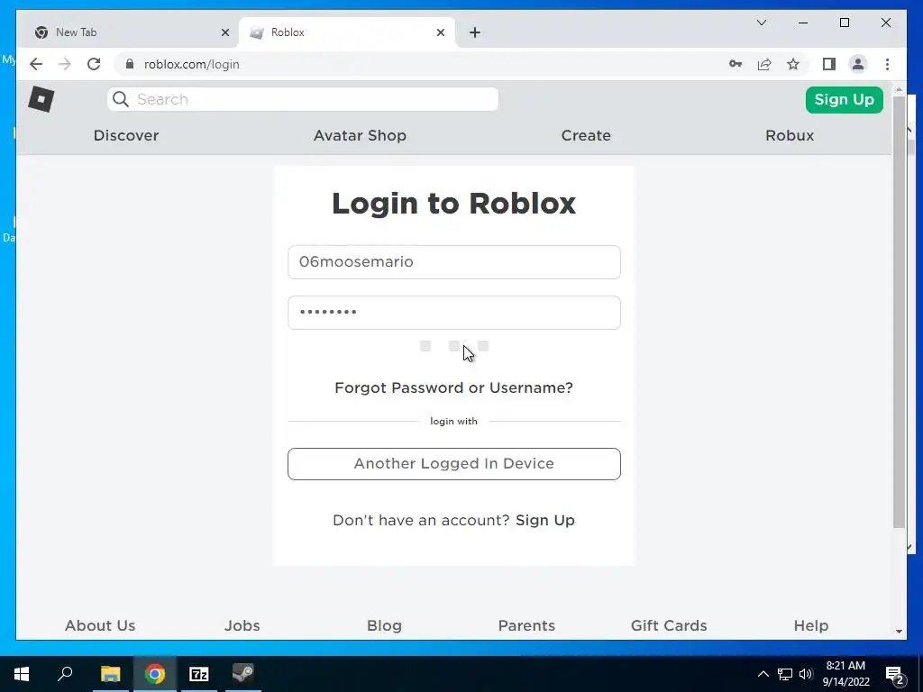Click Chrome icon in taskbar
The width and height of the screenshot is (923, 692).
[x=155, y=674]
